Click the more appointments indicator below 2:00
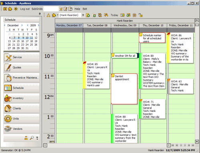The width and height of the screenshot is (200, 153). [x=52, y=142]
